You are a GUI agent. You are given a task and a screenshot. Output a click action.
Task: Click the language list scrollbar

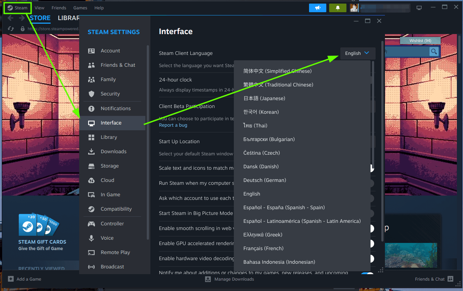[x=372, y=115]
